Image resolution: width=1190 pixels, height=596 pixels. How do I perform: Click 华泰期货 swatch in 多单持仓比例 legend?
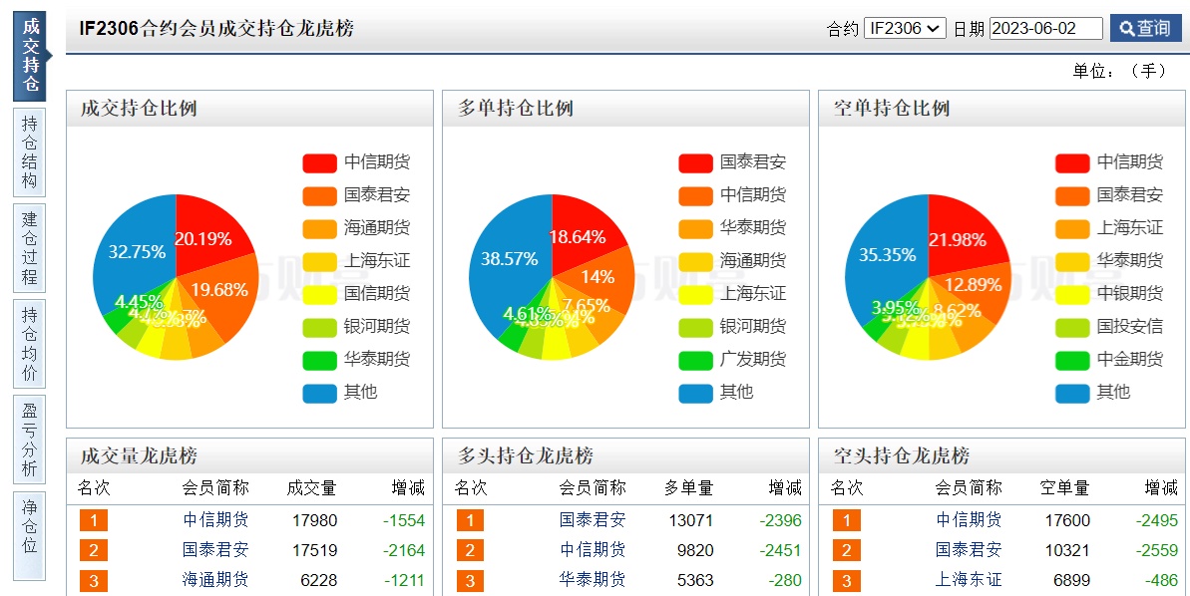696,228
